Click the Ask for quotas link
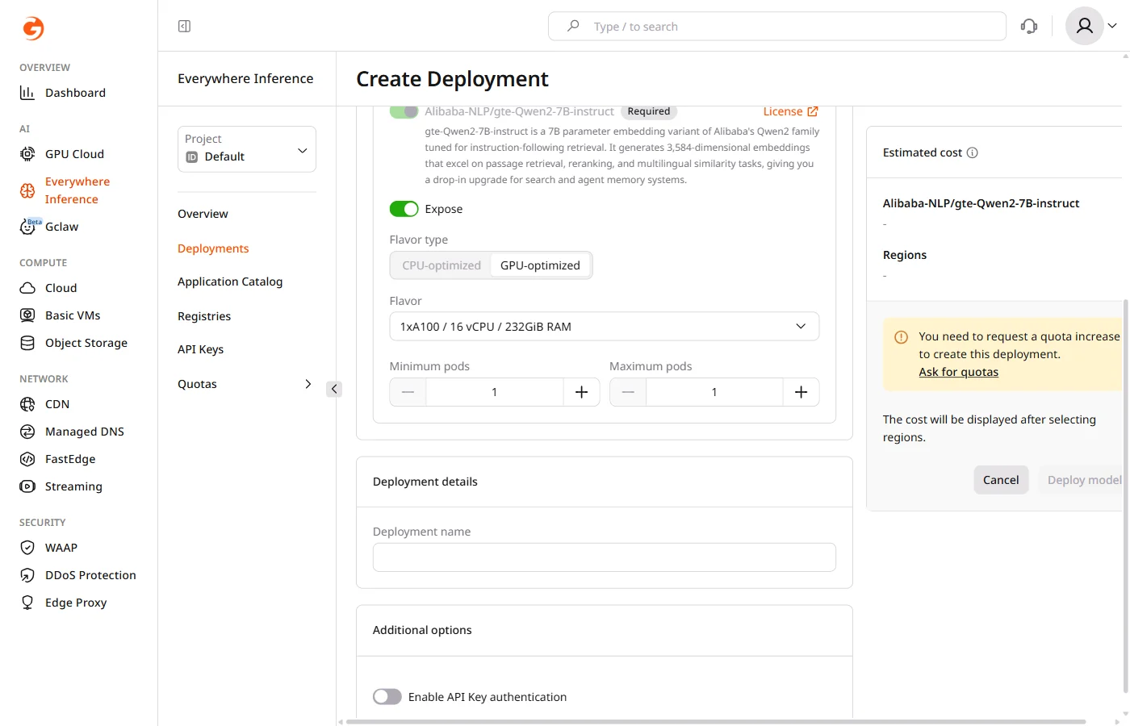The width and height of the screenshot is (1130, 726). [959, 372]
